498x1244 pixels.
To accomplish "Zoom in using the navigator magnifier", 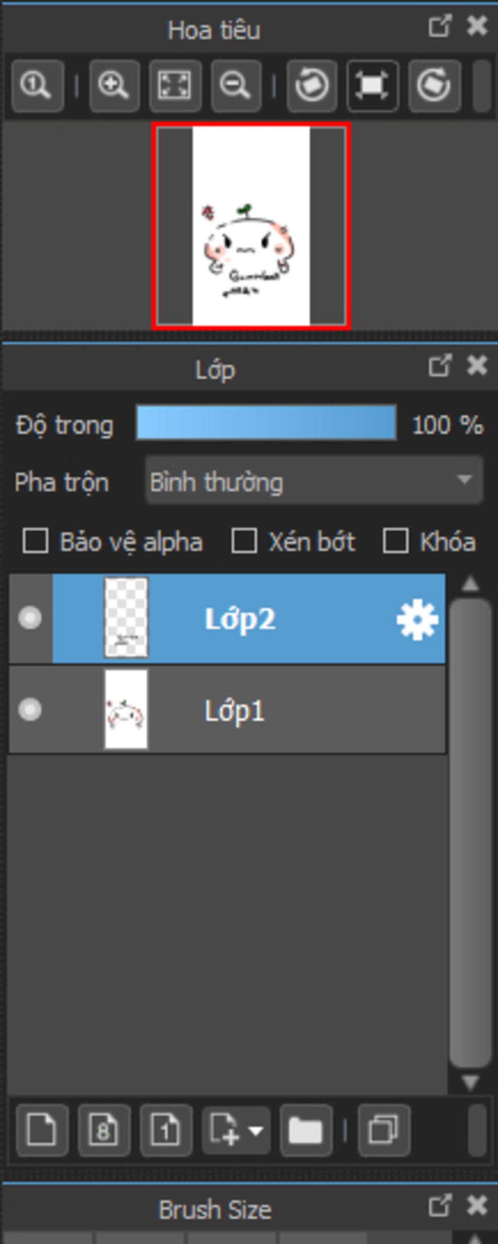I will coord(114,86).
